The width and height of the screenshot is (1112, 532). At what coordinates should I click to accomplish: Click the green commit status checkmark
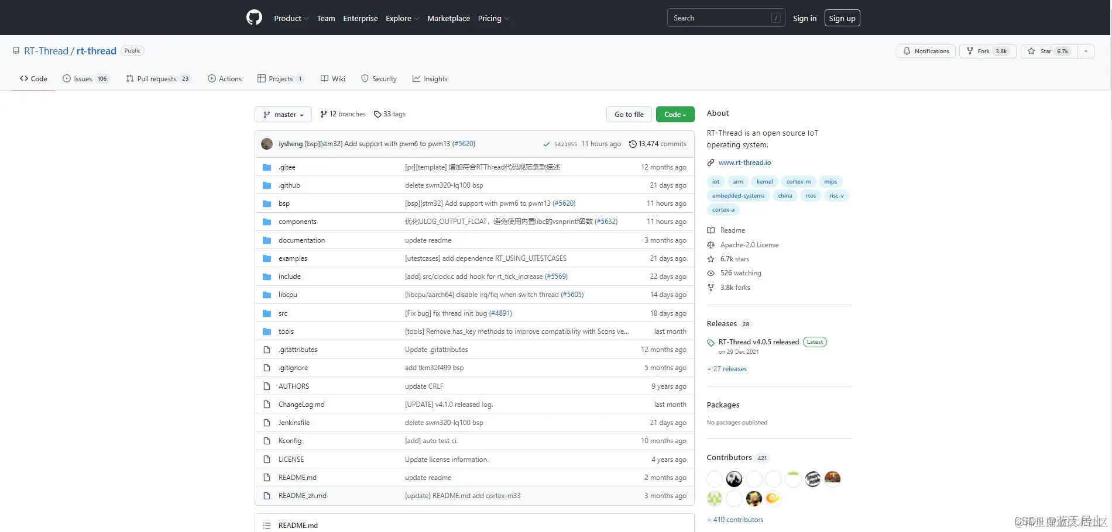coord(546,144)
